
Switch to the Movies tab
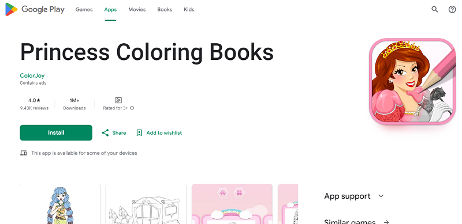click(x=137, y=9)
